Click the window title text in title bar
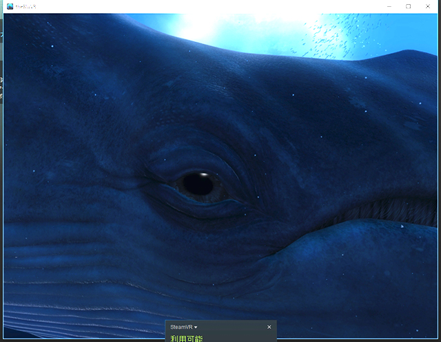 25,6
